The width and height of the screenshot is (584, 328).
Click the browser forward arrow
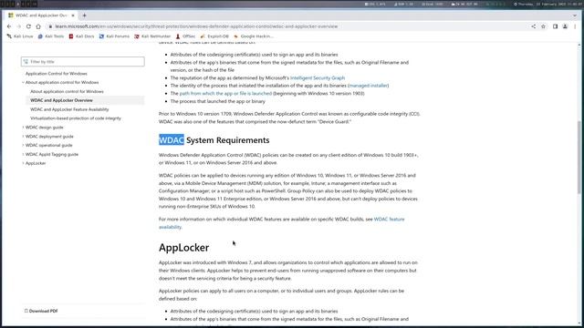(18, 26)
